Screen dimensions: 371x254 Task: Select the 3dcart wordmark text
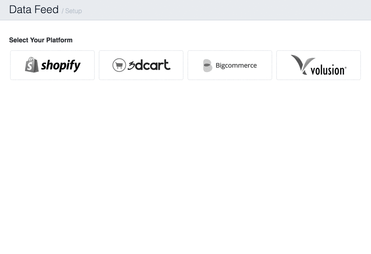point(149,65)
